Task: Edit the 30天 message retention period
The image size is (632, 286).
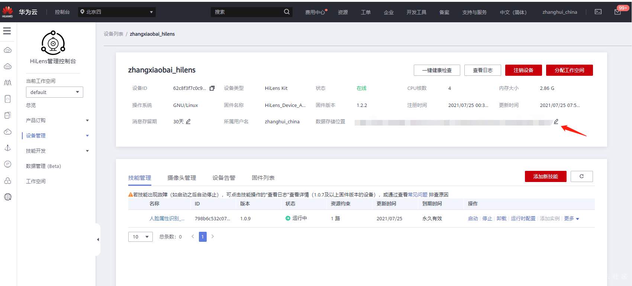Action: [x=188, y=121]
